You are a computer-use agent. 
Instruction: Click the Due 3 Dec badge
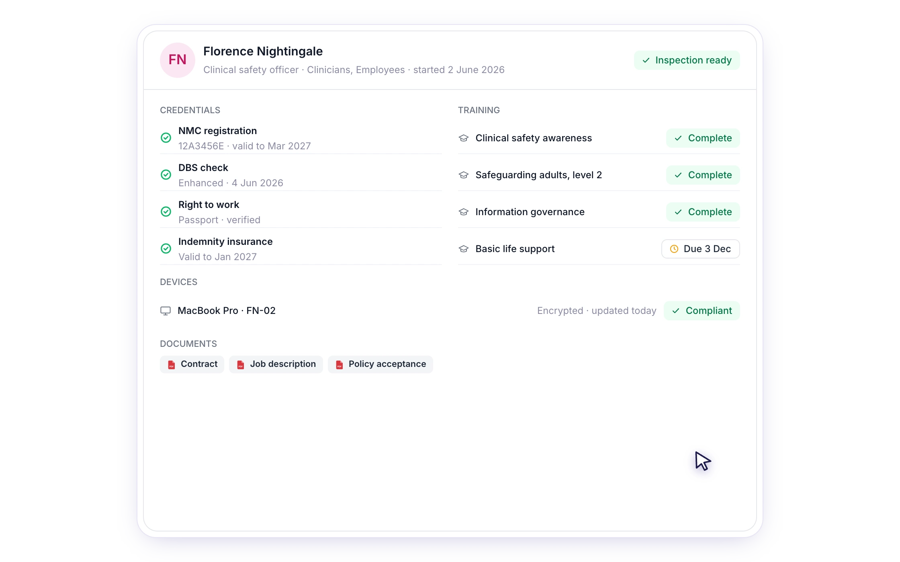tap(701, 249)
